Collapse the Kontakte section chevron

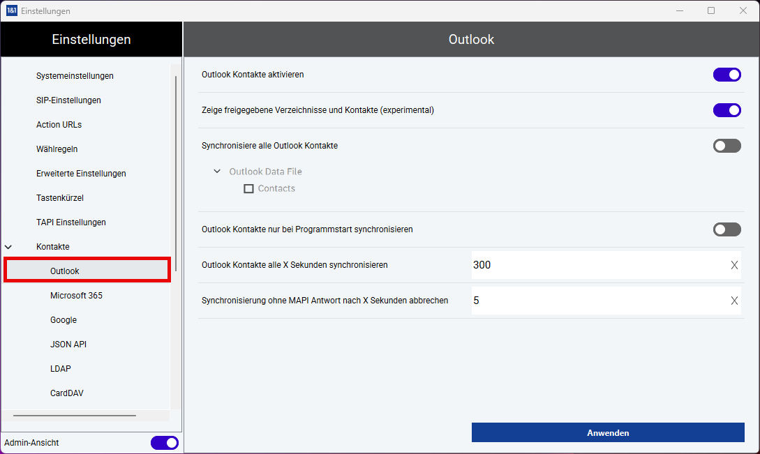[9, 247]
